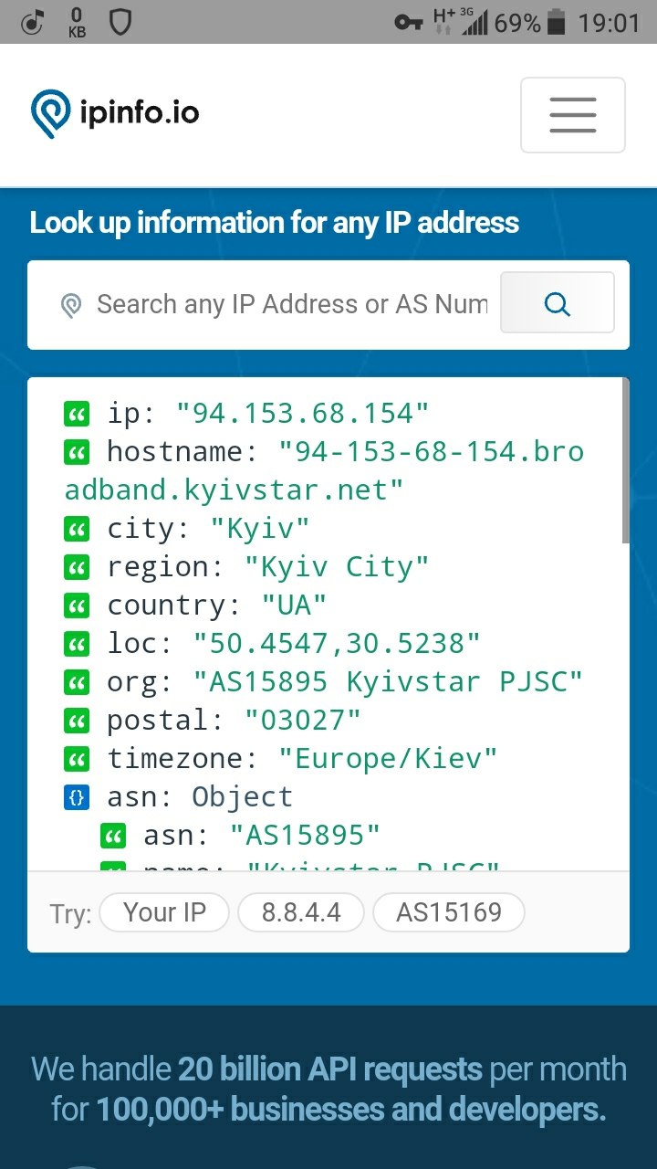The height and width of the screenshot is (1169, 657).
Task: Tap the shield status bar icon
Action: point(120,22)
